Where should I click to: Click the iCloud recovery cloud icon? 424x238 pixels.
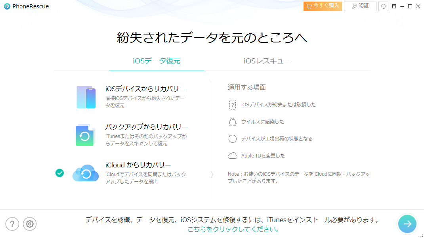coord(86,173)
